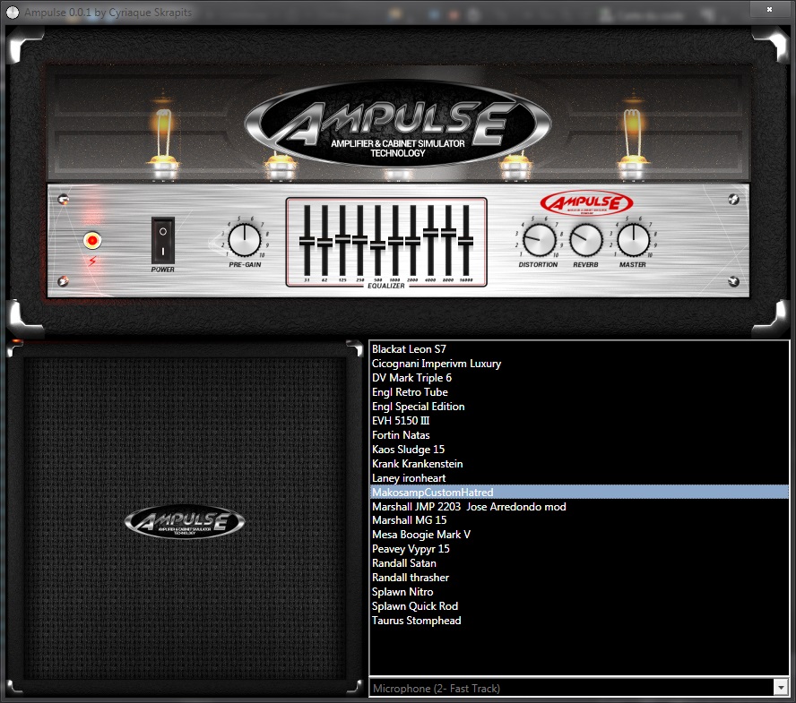Choose Fortin Natas from list
Image resolution: width=796 pixels, height=703 pixels.
point(579,434)
